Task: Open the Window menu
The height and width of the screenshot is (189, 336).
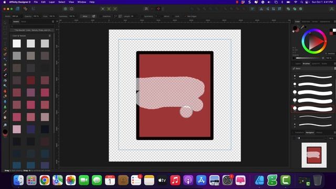Action: click(x=82, y=2)
